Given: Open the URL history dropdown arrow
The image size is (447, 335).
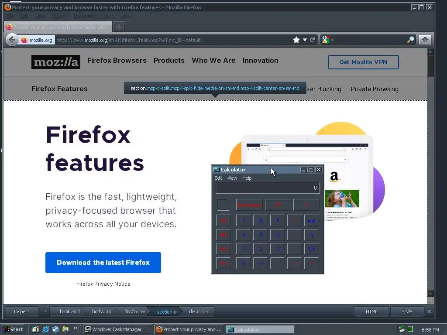Looking at the screenshot, I should point(305,40).
